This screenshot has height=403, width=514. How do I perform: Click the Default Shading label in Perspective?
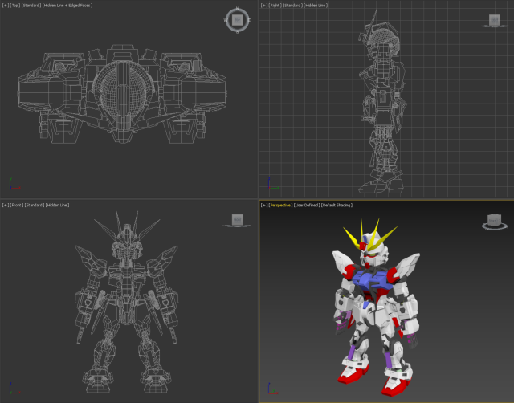pos(340,205)
